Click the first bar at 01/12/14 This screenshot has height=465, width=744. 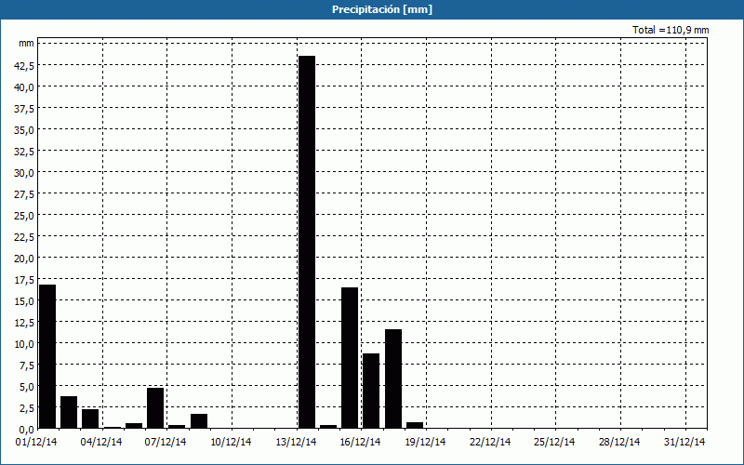coord(47,356)
